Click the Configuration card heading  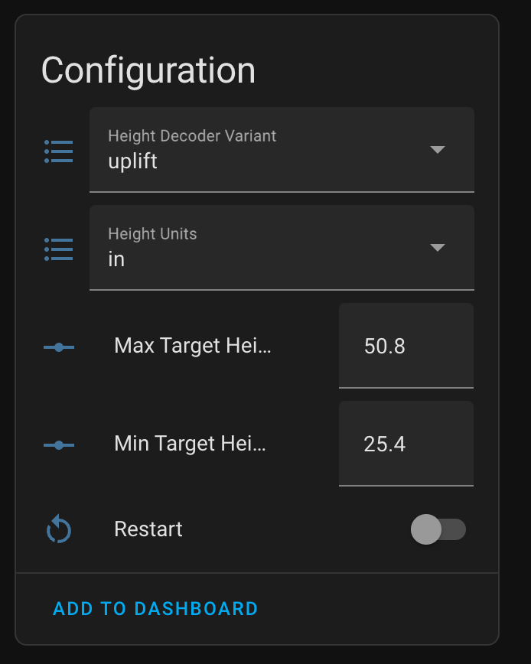click(x=148, y=72)
